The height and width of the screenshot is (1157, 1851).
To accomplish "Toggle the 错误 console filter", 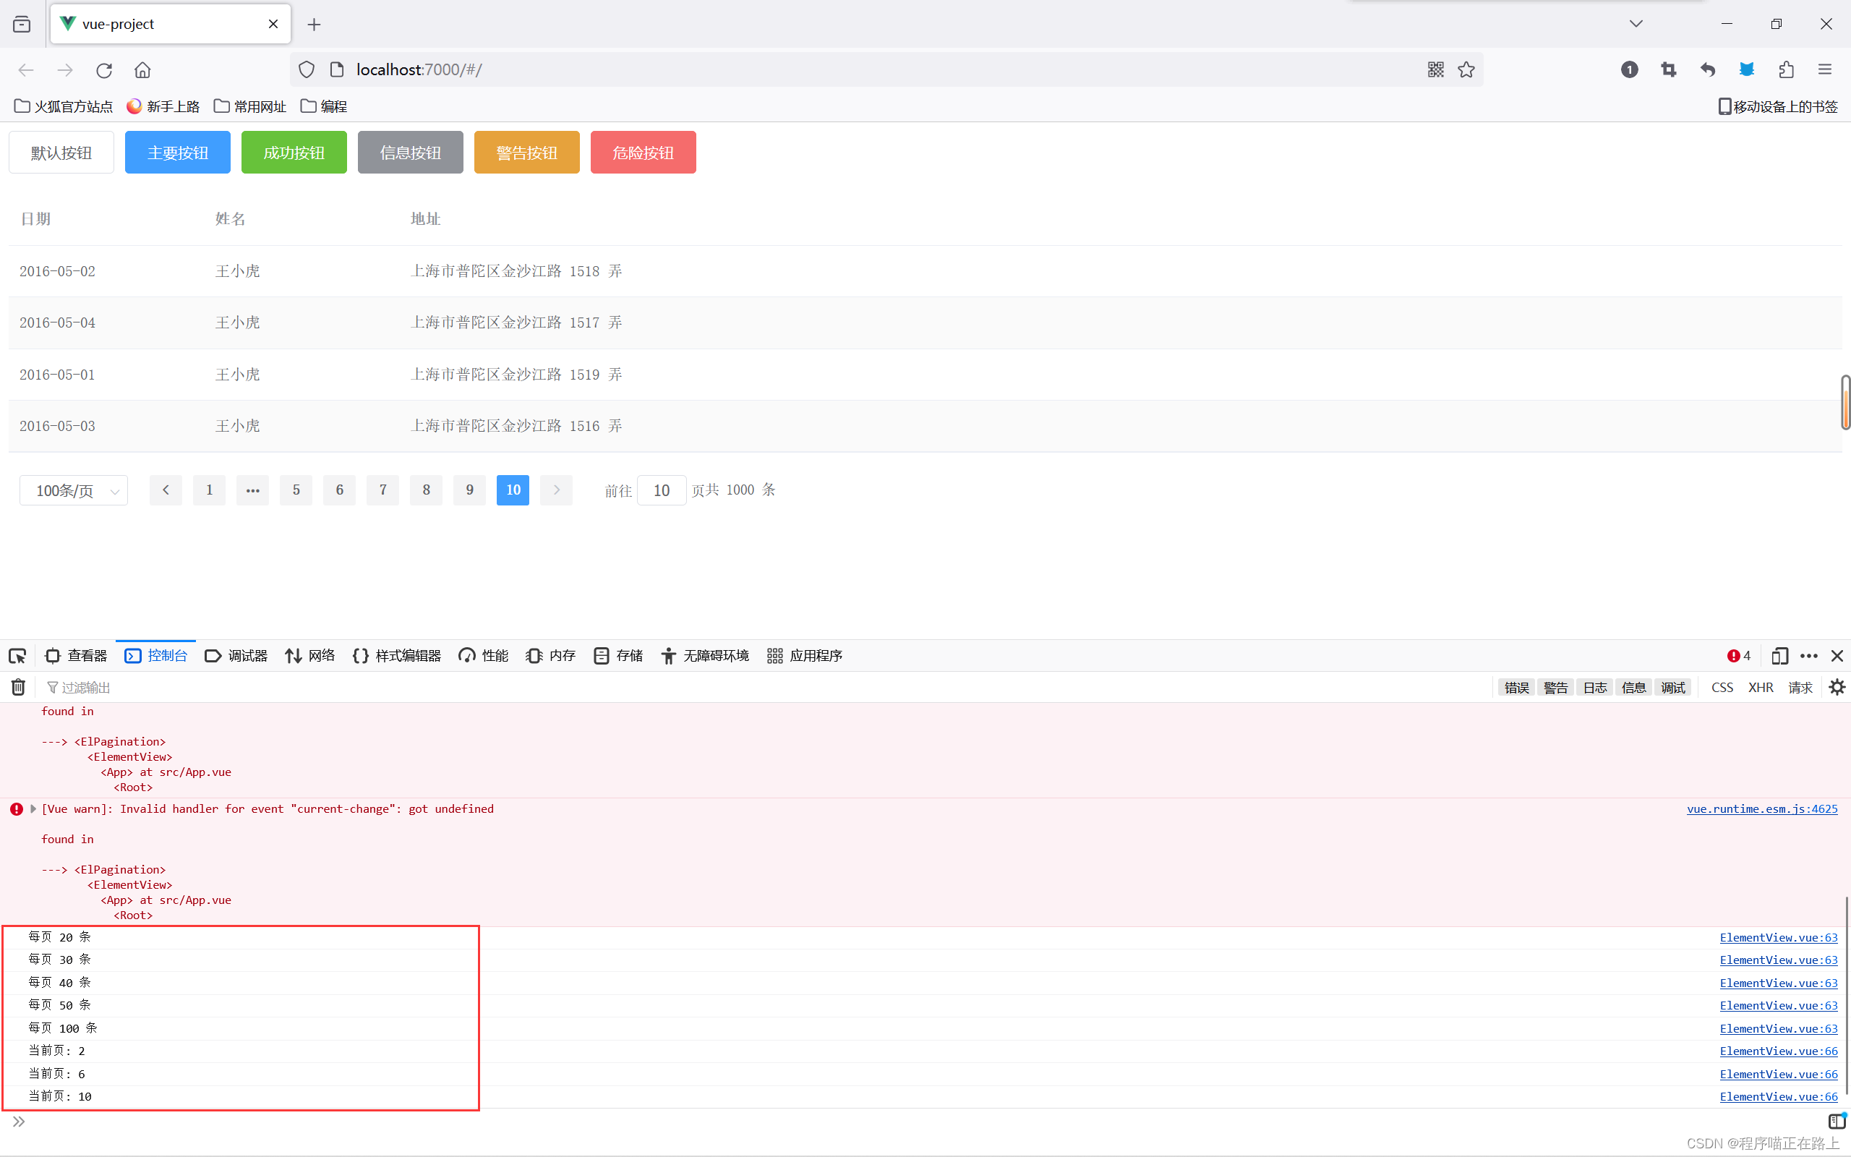I will 1517,688.
